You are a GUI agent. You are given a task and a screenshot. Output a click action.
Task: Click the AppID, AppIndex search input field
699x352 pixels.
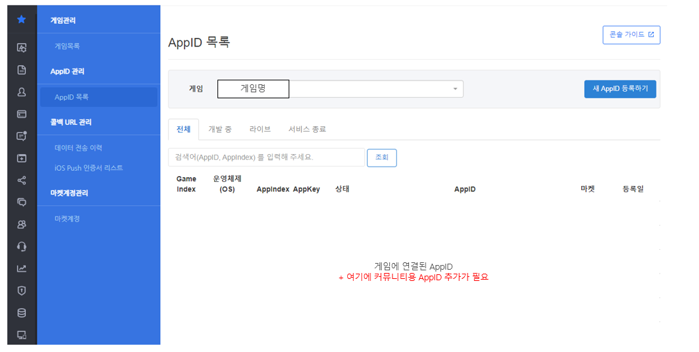pos(267,157)
